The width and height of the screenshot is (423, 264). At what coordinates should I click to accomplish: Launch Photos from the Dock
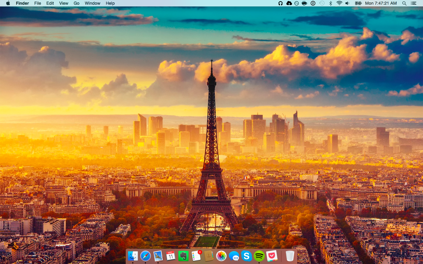coord(221,256)
